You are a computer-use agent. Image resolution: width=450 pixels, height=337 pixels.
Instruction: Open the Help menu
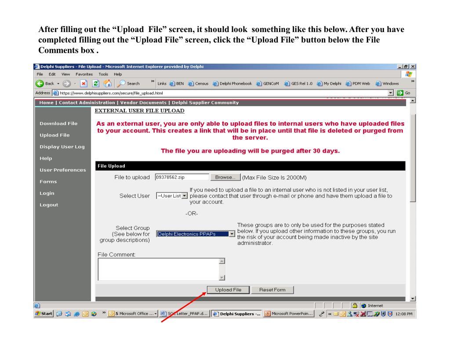118,74
